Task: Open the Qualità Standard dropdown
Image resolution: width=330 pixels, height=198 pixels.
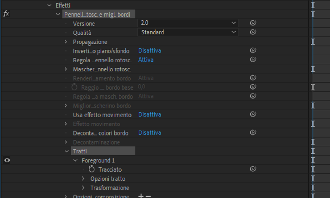Action: (x=188, y=32)
